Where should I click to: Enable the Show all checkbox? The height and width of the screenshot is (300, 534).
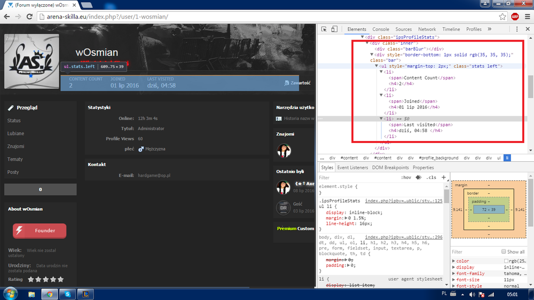point(504,252)
